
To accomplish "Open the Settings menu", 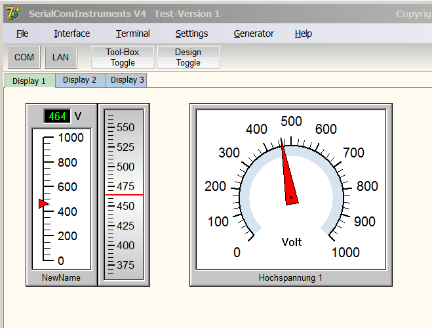I will [x=192, y=33].
